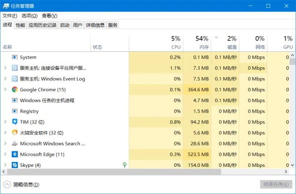Switch to the 性能 tab
This screenshot has height=194, width=296.
[20, 25]
